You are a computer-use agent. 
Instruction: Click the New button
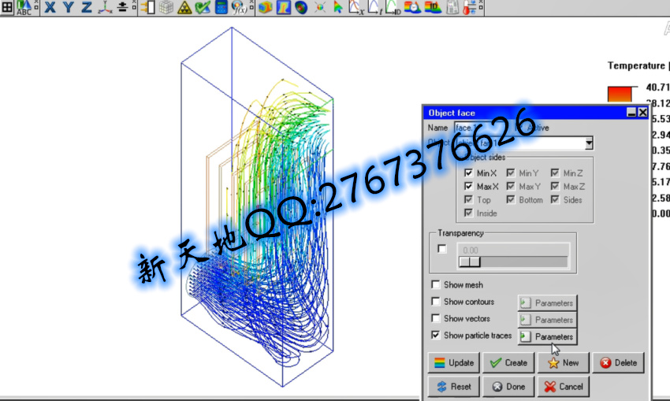563,362
